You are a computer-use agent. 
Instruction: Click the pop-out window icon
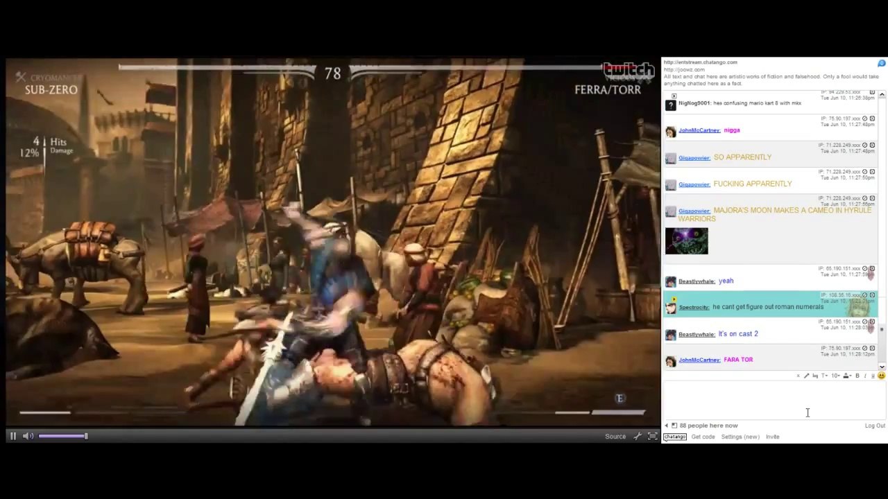pos(674,426)
